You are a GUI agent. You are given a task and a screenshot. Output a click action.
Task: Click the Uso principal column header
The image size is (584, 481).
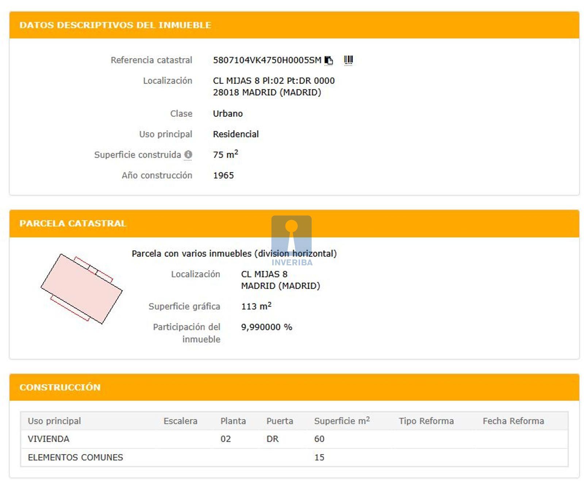54,421
